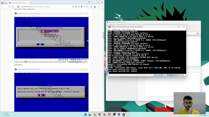Viewport: 209px width, 117px height.
Task: Open the Opera Menu button
Action: click(4, 3)
